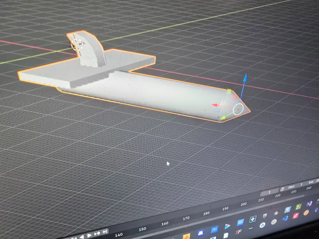This screenshot has width=319, height=239.
Task: Open the multicolor triangle taskbar icon
Action: [x=227, y=226]
